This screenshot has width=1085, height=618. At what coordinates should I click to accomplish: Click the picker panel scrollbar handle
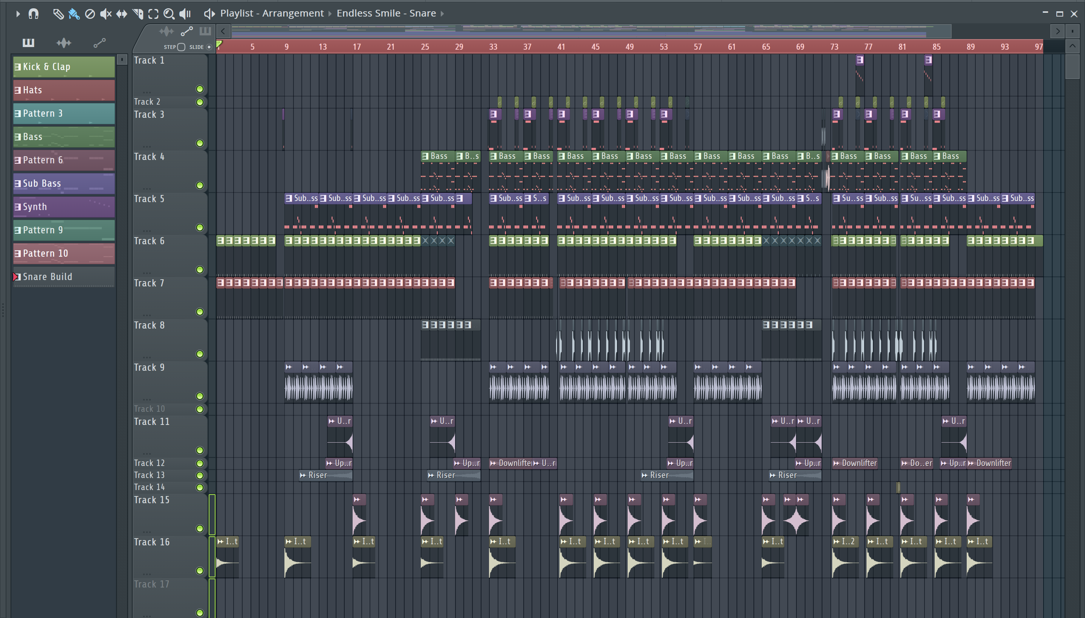pos(122,60)
